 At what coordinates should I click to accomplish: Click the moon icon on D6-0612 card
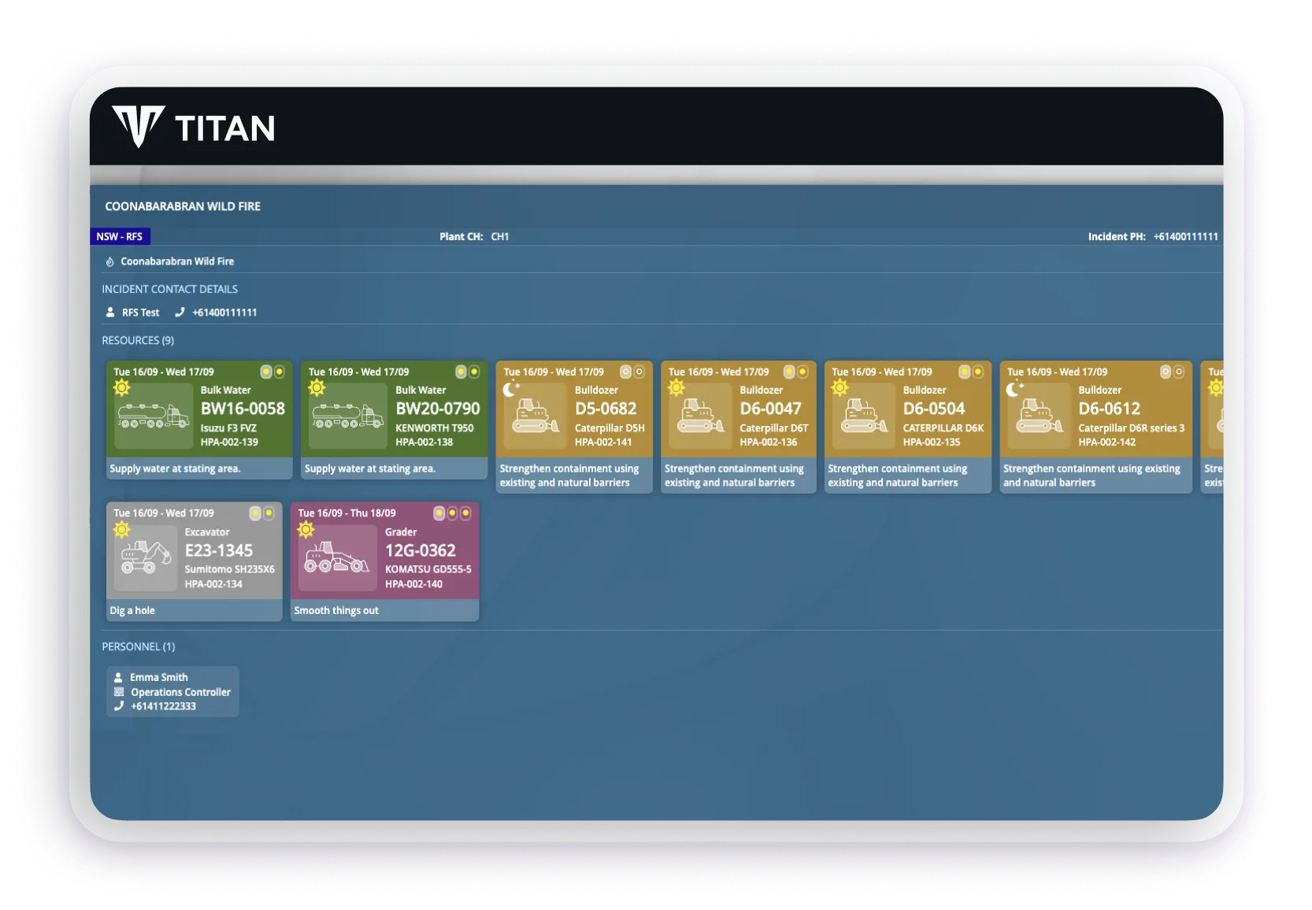click(1015, 387)
